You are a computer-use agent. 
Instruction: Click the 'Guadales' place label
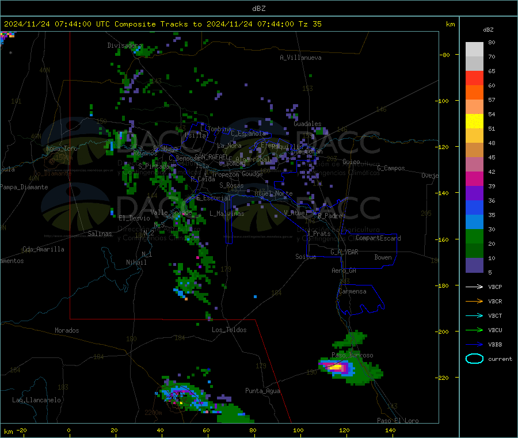[307, 124]
